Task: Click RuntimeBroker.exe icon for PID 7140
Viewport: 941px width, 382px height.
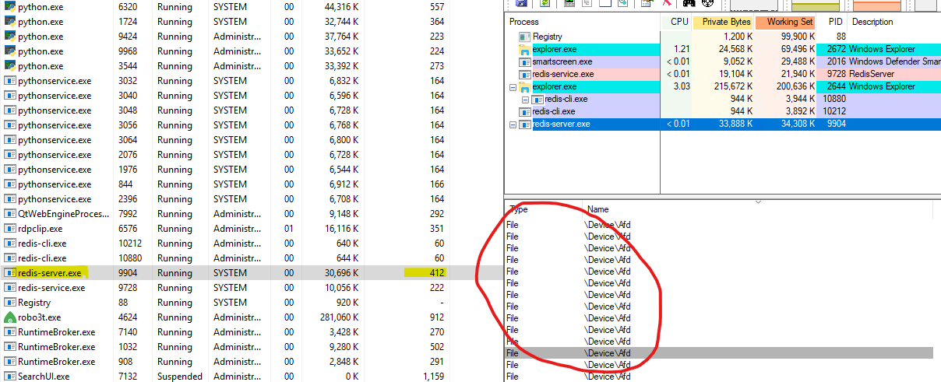Action: [x=9, y=331]
